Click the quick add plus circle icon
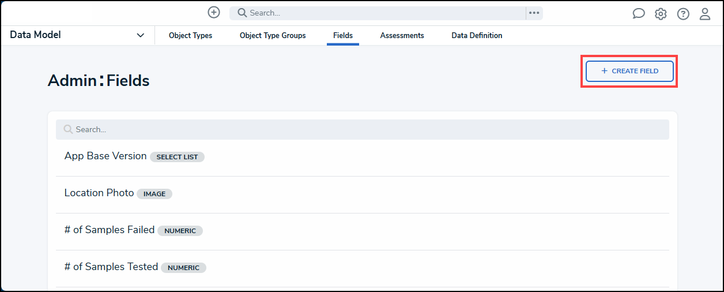The height and width of the screenshot is (292, 724). tap(214, 13)
